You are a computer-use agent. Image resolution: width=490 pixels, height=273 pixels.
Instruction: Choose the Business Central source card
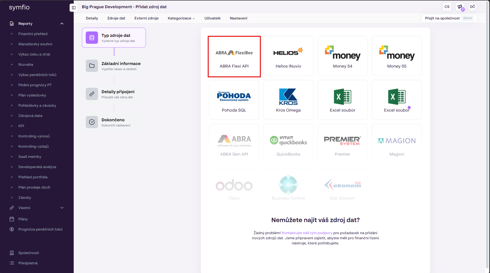tap(288, 186)
